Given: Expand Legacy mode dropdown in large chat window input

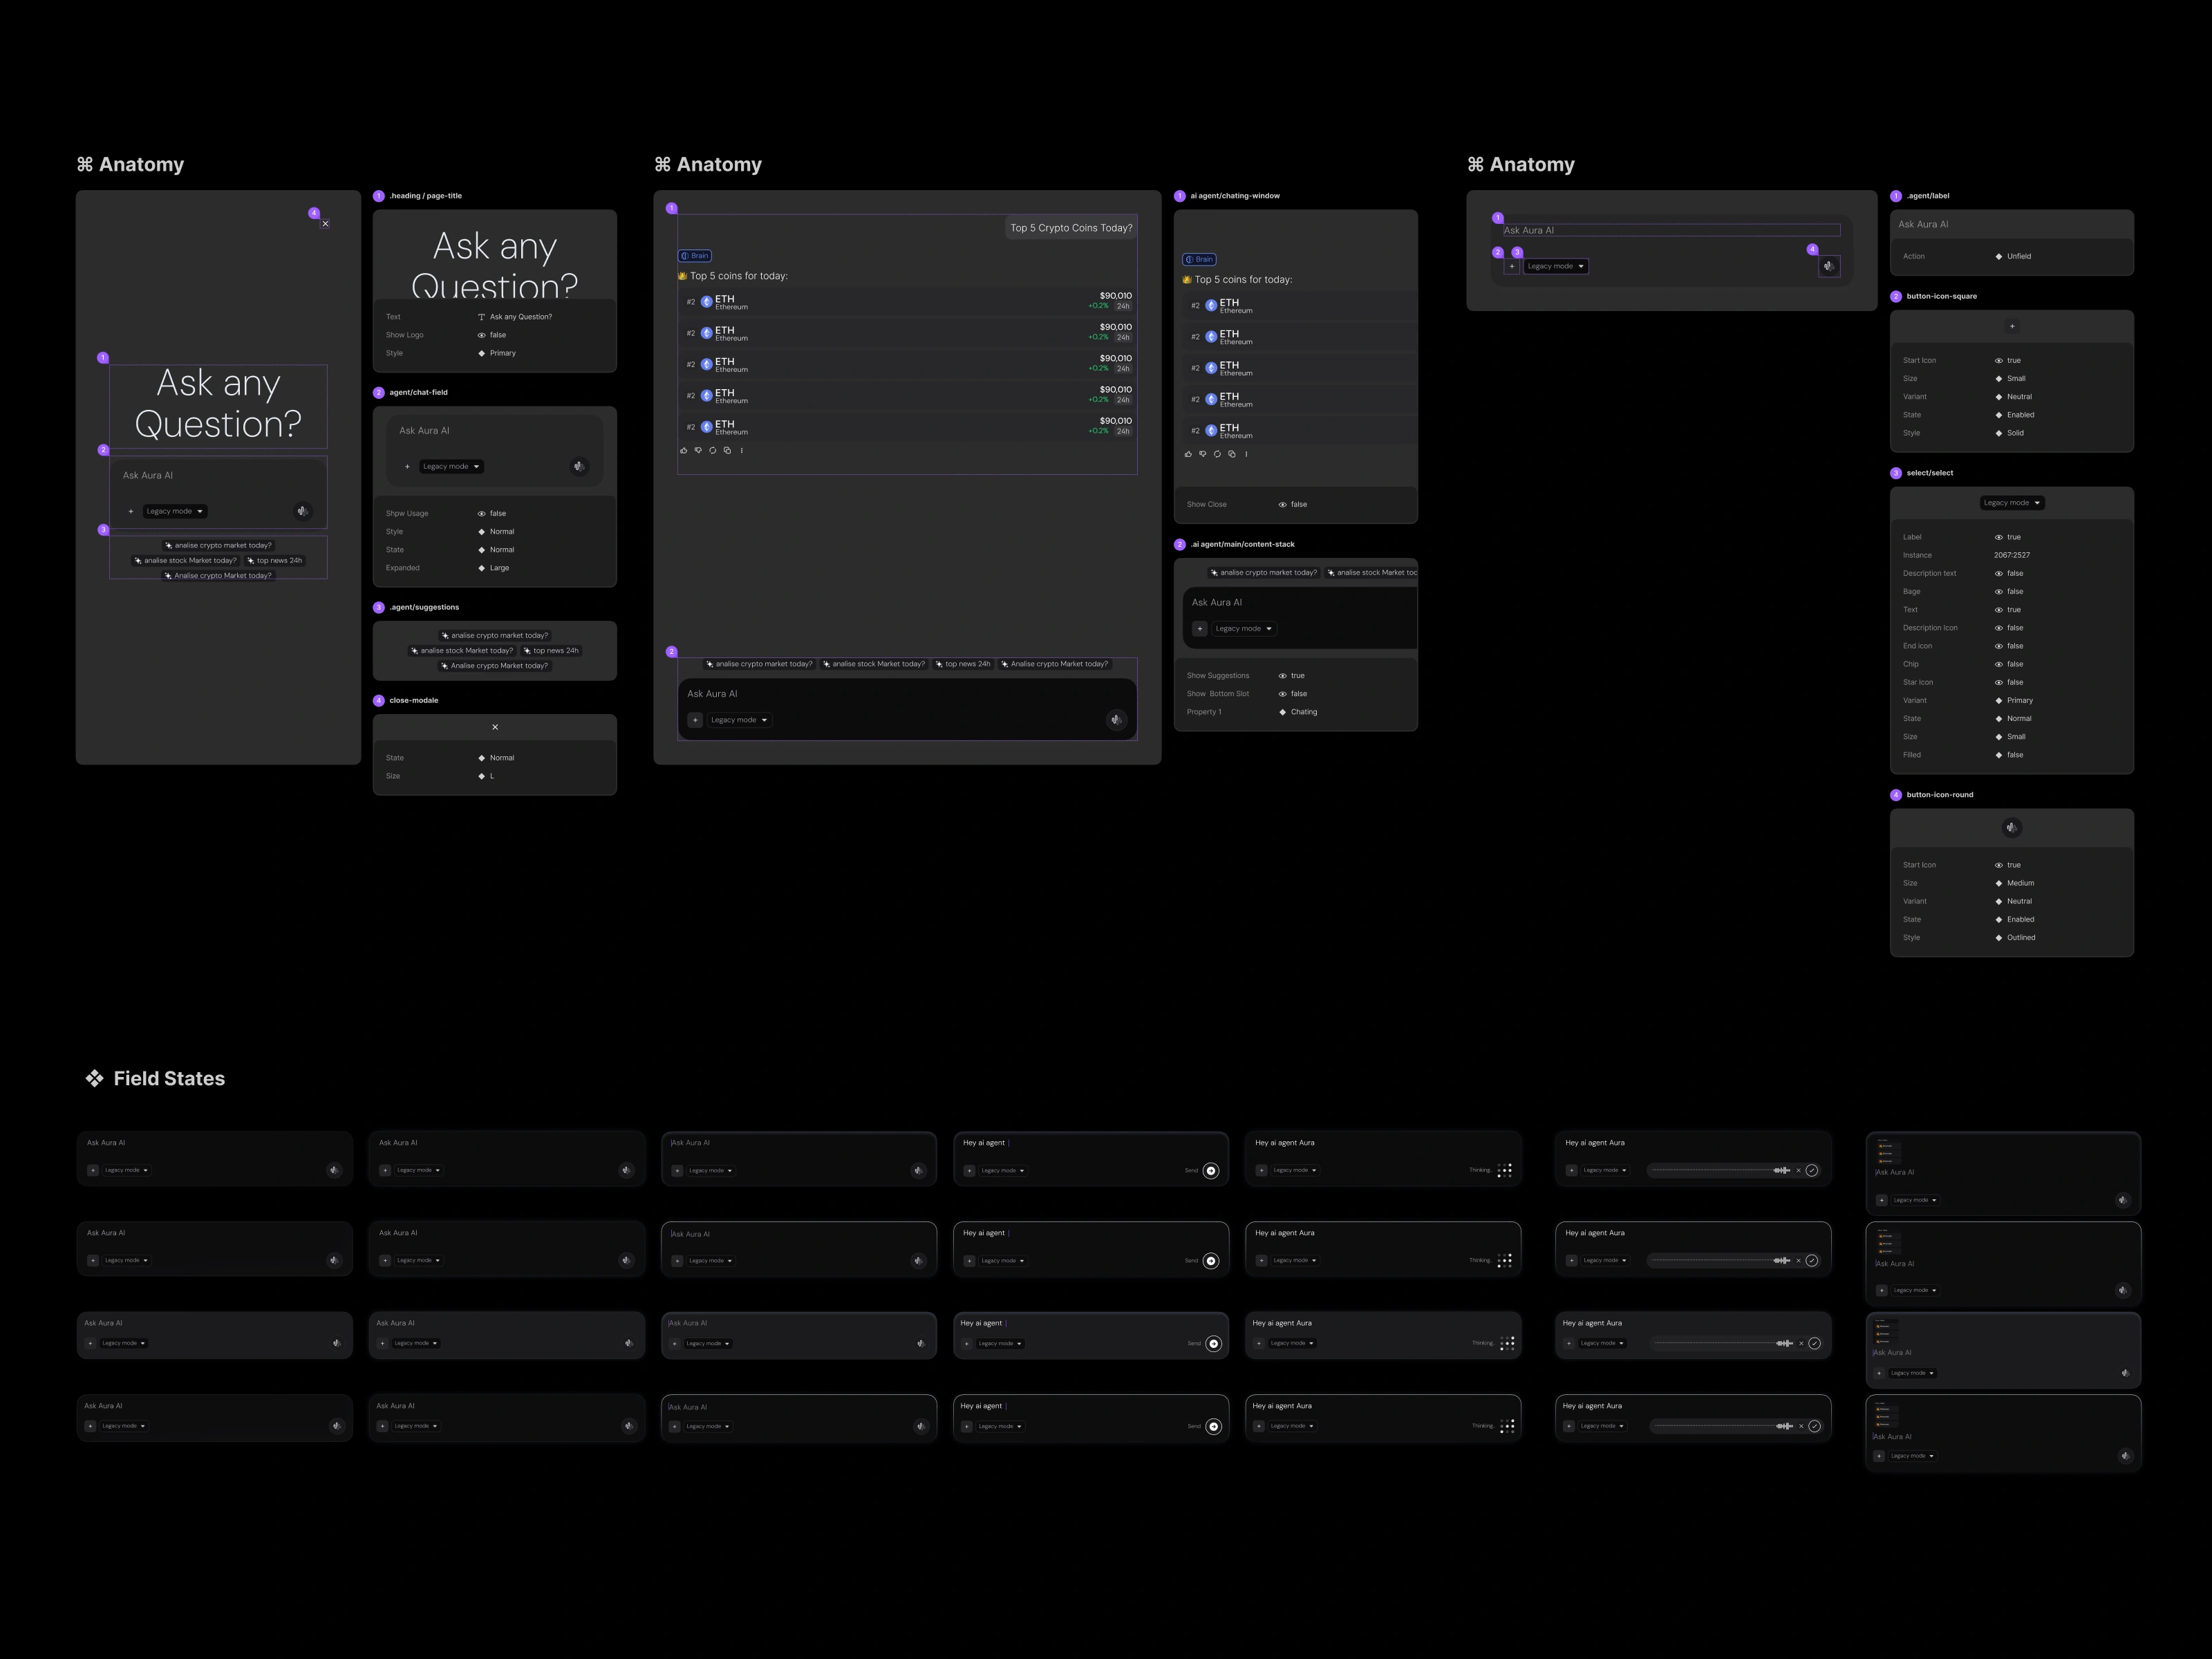Looking at the screenshot, I should point(739,720).
